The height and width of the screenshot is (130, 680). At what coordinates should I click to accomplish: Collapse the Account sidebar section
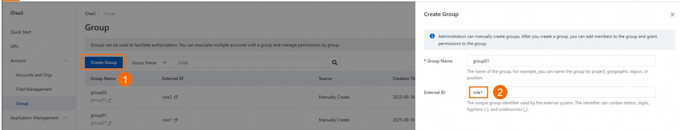65,61
